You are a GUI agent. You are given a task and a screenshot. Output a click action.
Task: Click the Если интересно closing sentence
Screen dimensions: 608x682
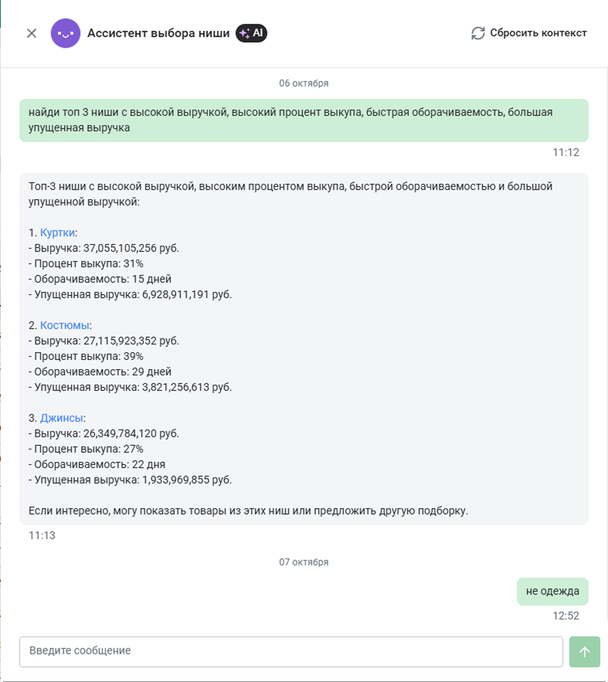click(x=248, y=511)
